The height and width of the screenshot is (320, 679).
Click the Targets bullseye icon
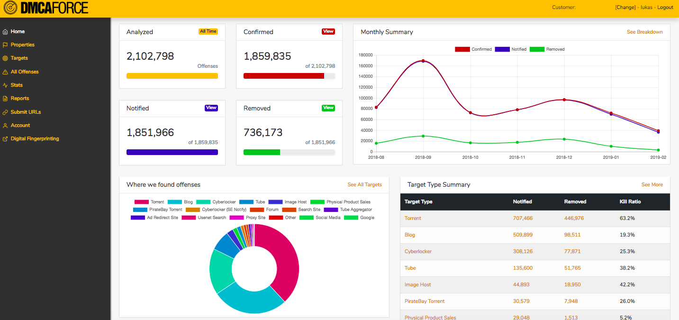pyautogui.click(x=5, y=58)
